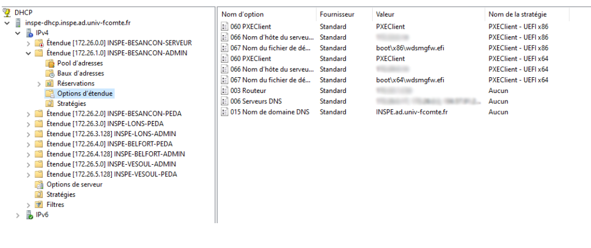Open the IPv4 node icon
The image size is (591, 248).
coord(29,33)
